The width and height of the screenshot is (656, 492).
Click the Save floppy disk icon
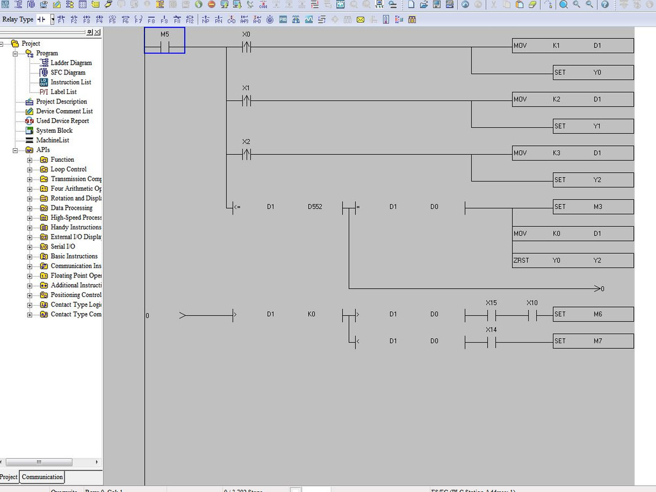(437, 4)
